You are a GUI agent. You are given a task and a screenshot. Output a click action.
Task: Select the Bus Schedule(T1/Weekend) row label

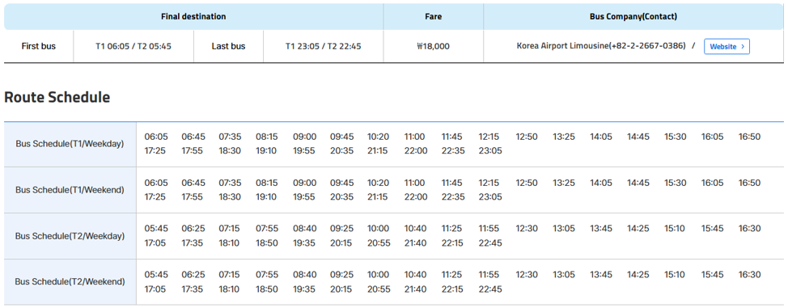click(x=70, y=190)
